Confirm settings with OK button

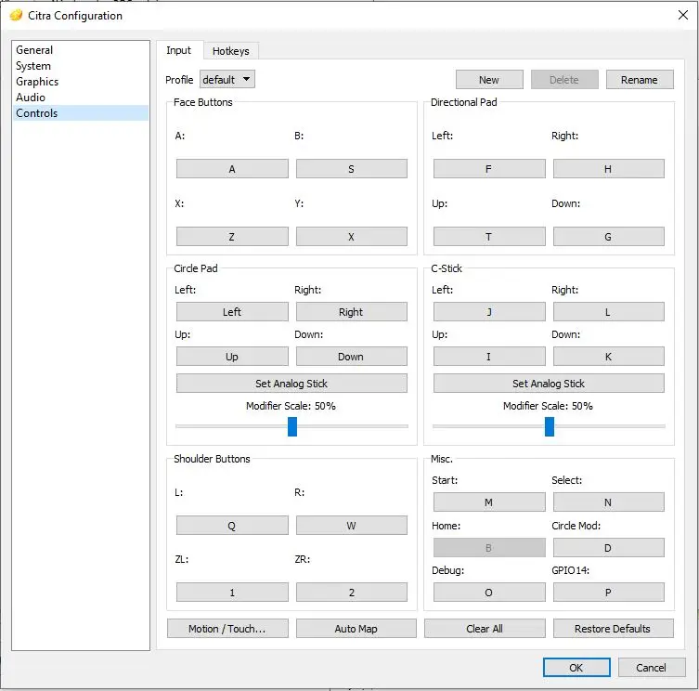(576, 667)
